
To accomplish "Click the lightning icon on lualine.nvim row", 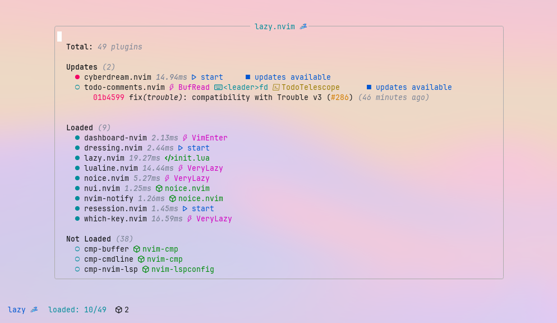I will (181, 169).
